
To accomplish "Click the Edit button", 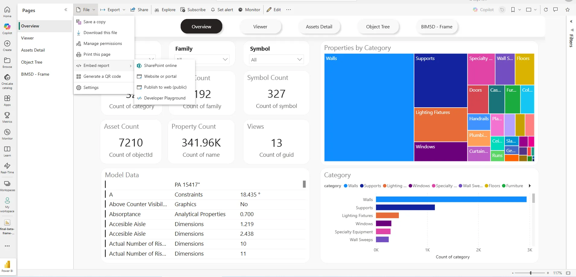I will (274, 9).
